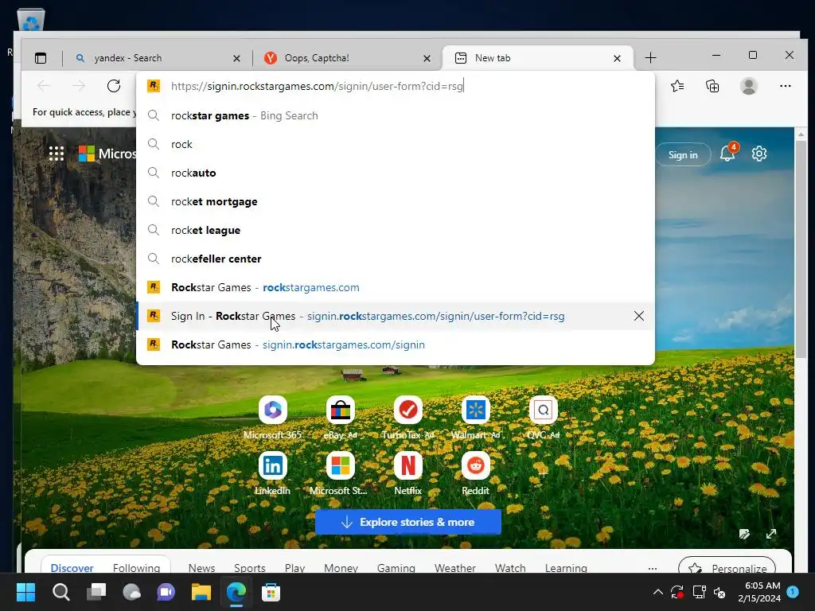This screenshot has height=611, width=815.
Task: Click the address bar URL field
Action: (395, 86)
